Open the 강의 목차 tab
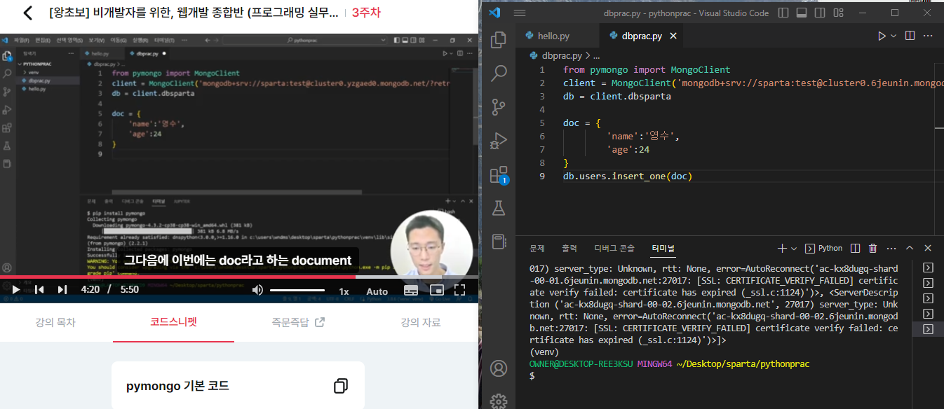 pyautogui.click(x=55, y=322)
